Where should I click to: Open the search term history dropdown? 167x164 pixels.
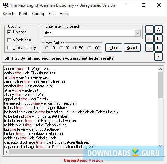click(x=138, y=33)
